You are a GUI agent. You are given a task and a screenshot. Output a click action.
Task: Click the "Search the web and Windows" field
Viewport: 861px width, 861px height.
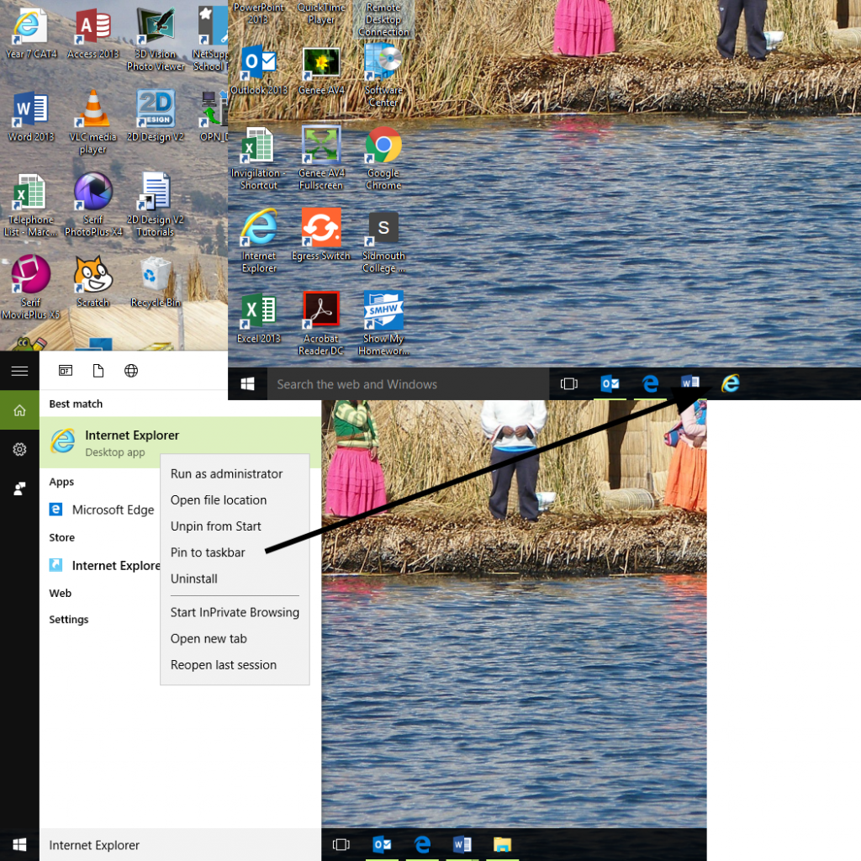point(395,383)
